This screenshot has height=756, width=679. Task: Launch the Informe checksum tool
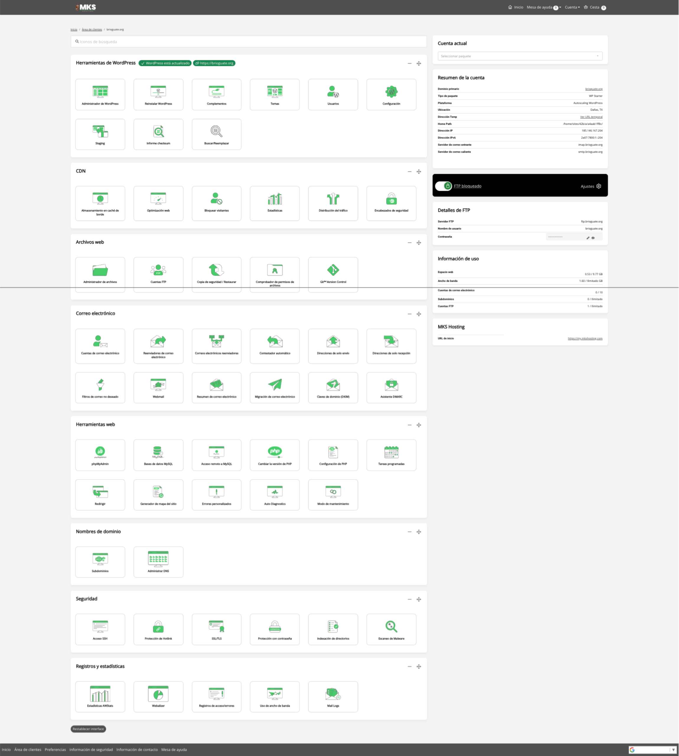[x=158, y=134]
